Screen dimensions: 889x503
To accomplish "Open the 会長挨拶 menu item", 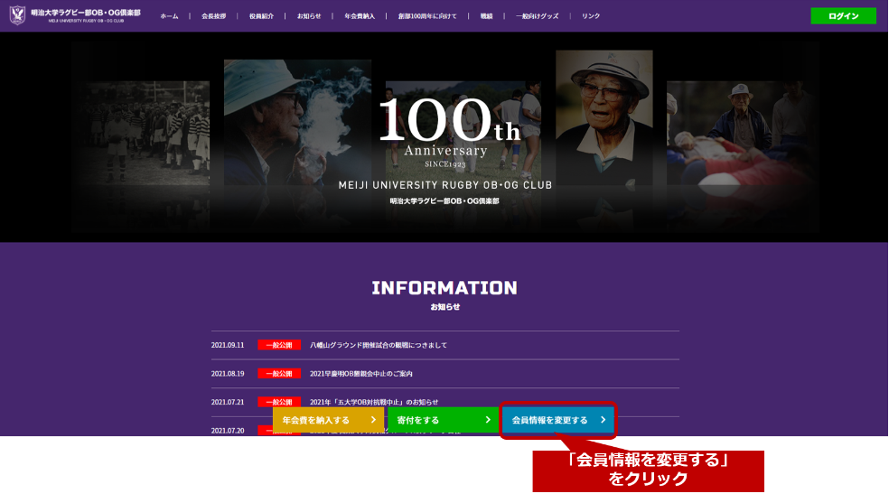I will (x=214, y=16).
